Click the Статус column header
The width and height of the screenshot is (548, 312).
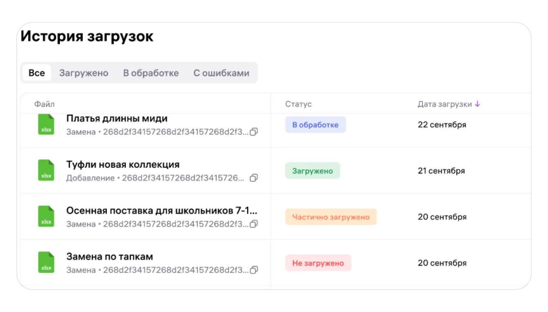(298, 104)
